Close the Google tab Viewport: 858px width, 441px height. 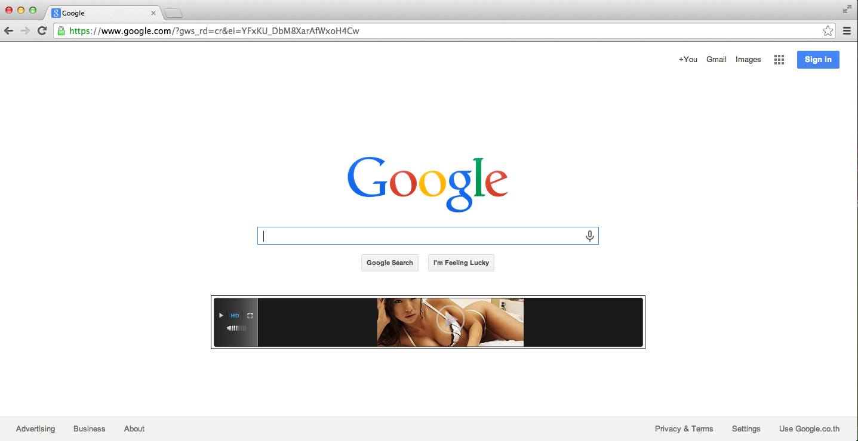click(x=153, y=13)
